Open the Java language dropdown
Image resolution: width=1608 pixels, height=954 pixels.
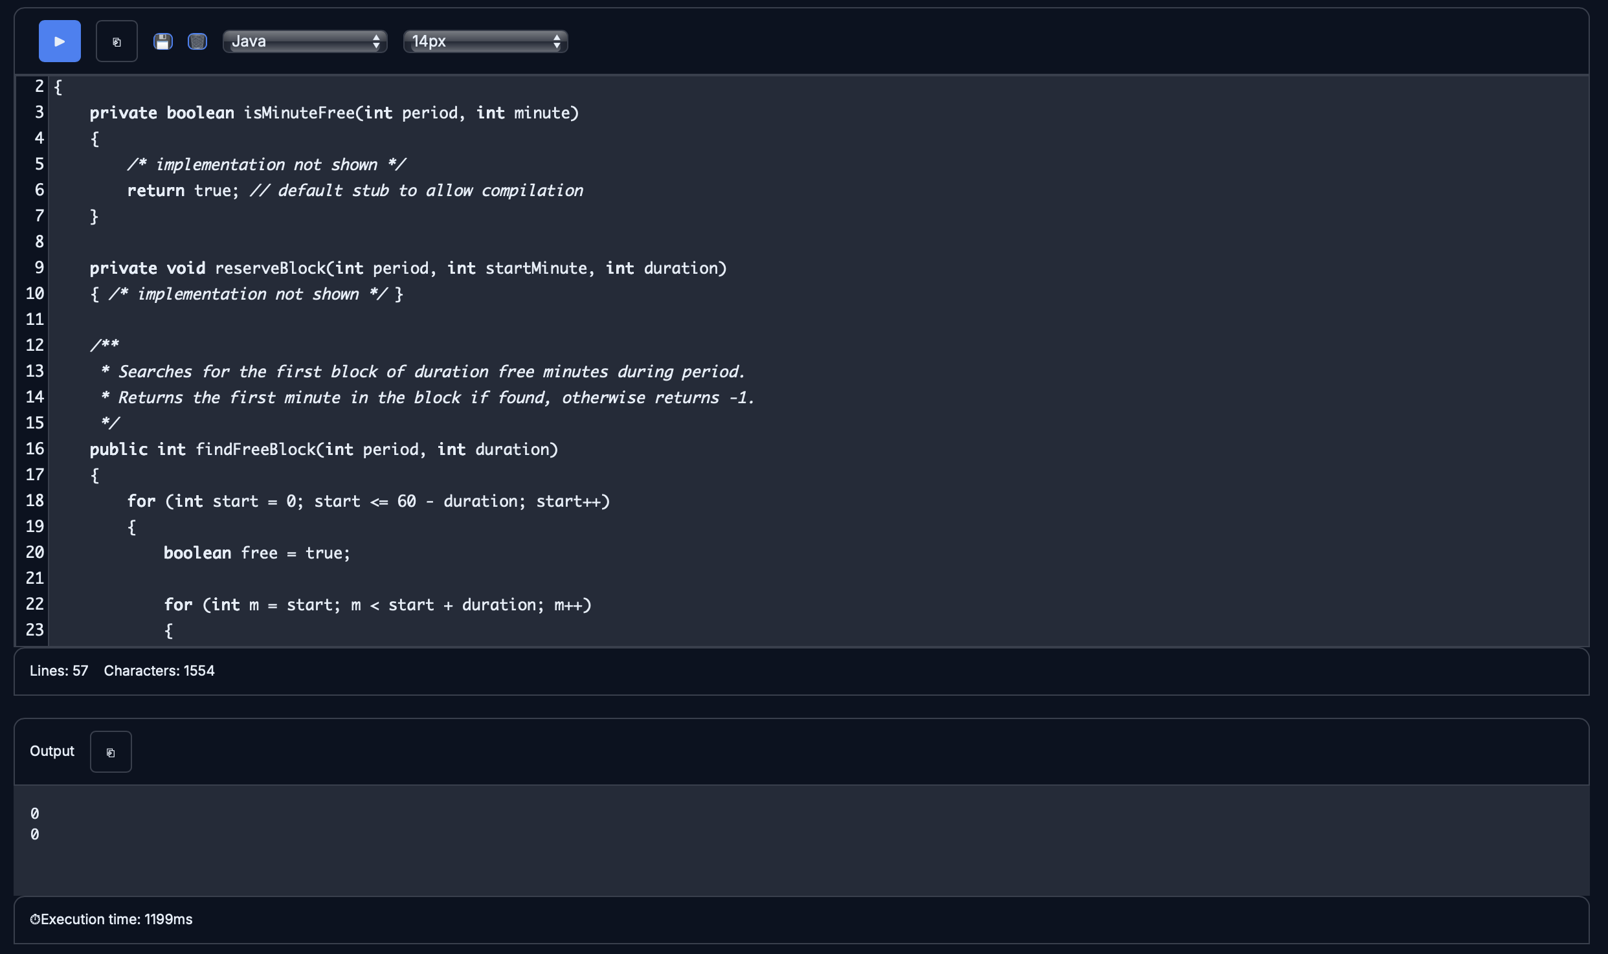(x=304, y=41)
